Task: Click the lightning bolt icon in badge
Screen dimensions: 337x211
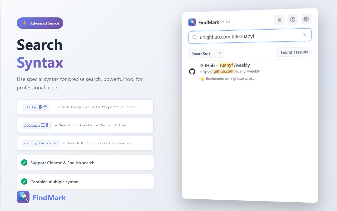Action: coord(24,23)
